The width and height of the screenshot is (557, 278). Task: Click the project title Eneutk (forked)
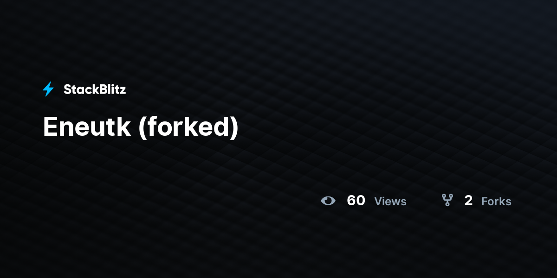141,126
